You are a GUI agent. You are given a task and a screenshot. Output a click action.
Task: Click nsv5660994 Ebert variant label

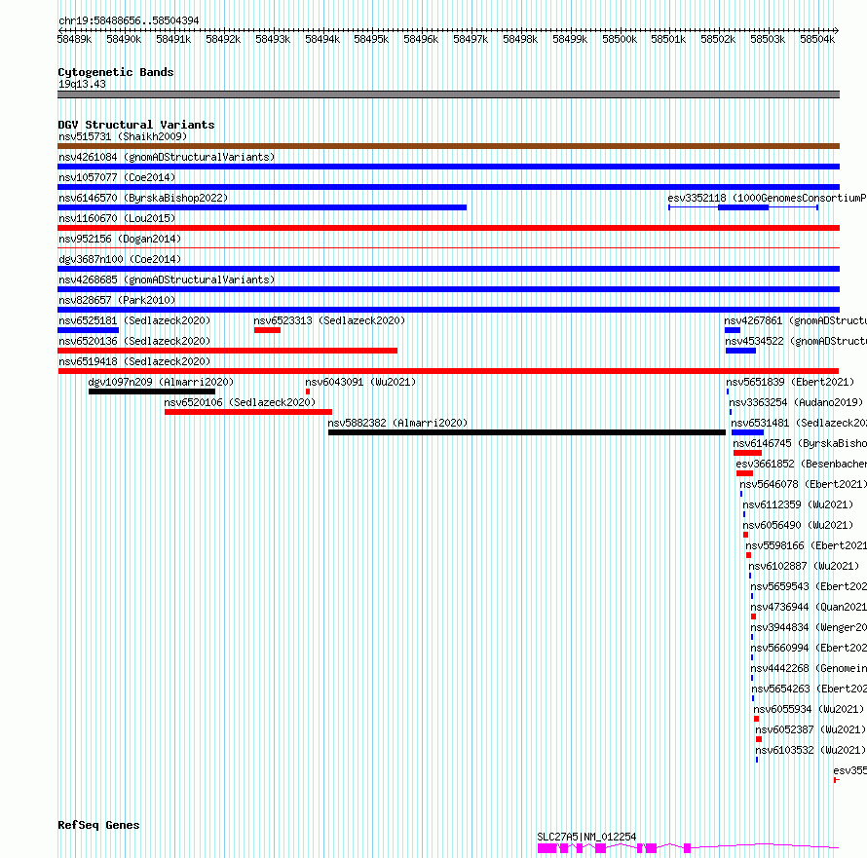click(809, 648)
